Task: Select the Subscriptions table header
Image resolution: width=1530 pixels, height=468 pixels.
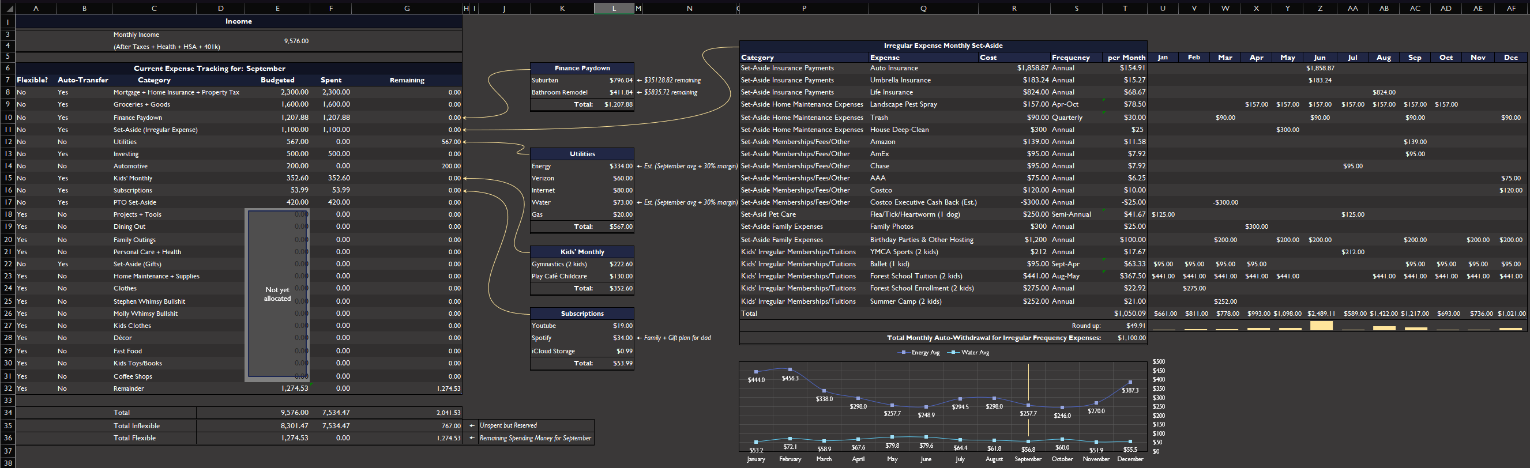Action: 582,314
